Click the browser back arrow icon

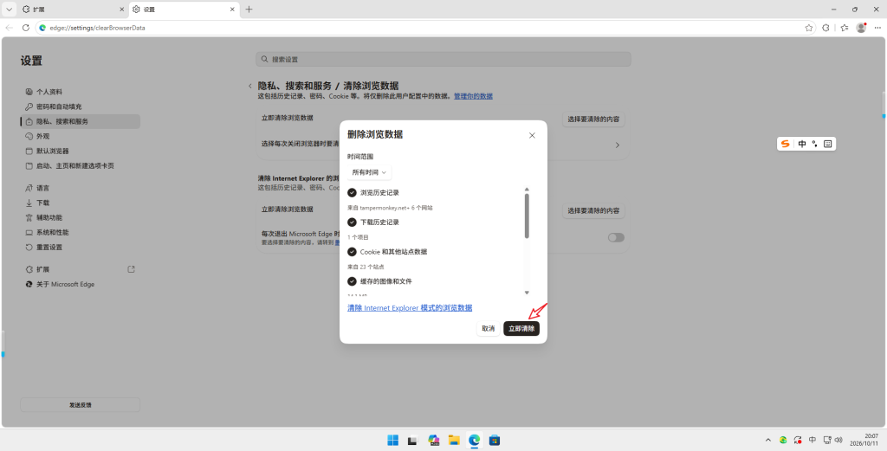9,28
